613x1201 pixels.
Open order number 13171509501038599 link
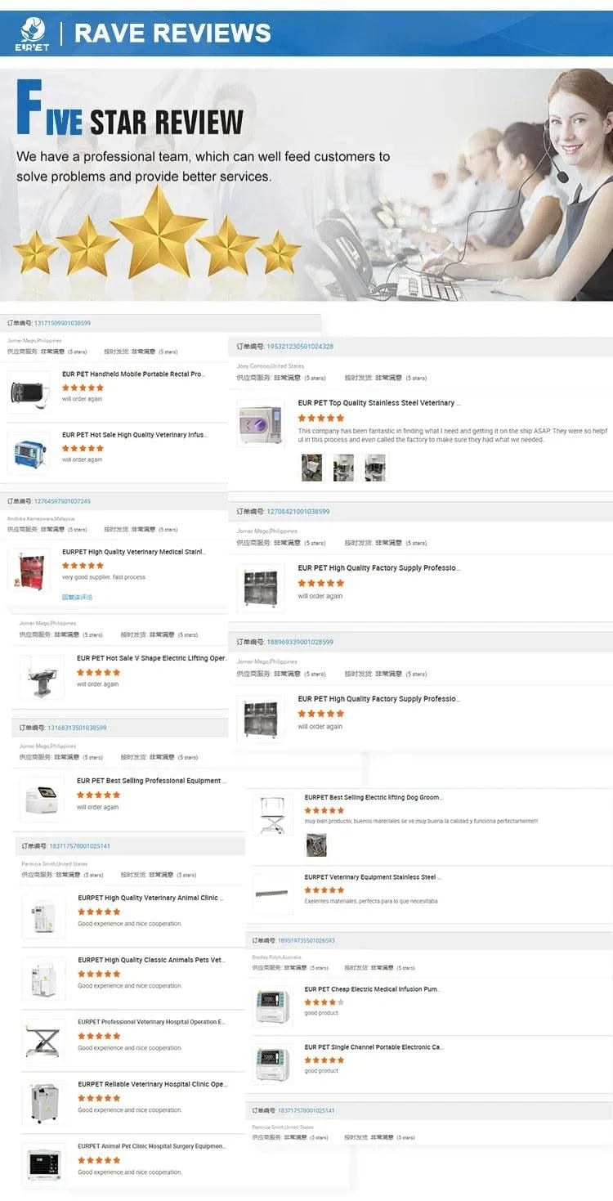[62, 323]
